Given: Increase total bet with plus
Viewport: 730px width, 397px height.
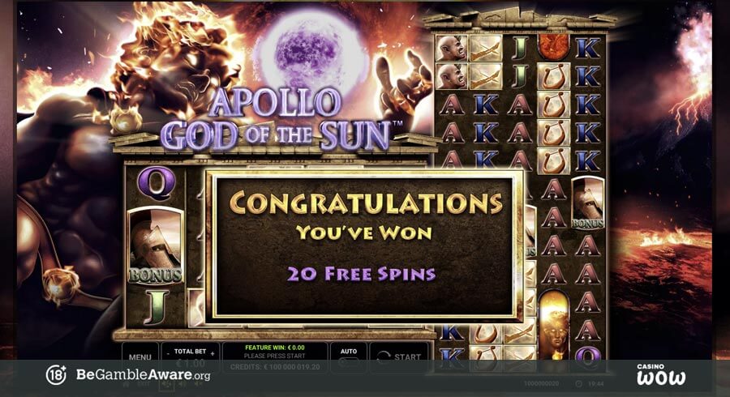Looking at the screenshot, I should point(213,353).
